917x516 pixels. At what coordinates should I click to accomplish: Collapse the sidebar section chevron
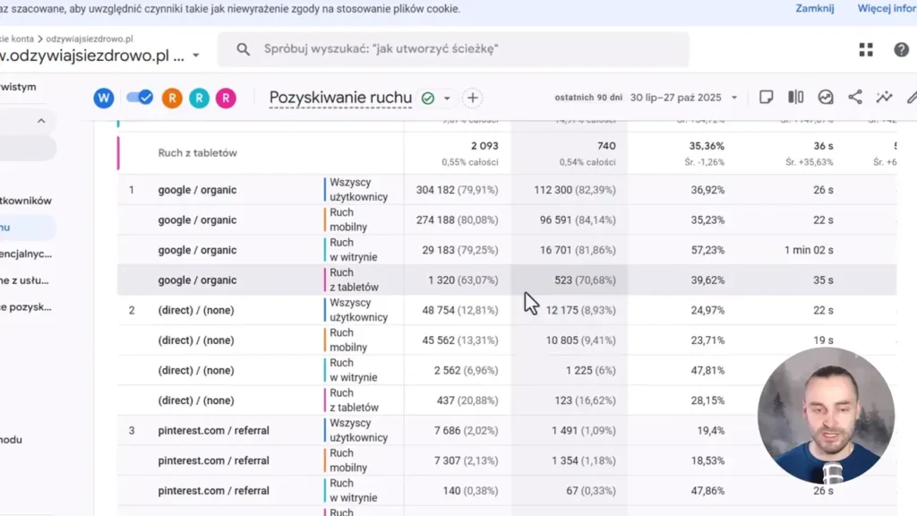click(41, 121)
